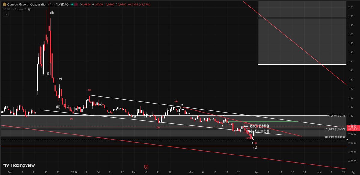
Task: Collapse the indicator legend with chevron
Action: [x=5, y=14]
